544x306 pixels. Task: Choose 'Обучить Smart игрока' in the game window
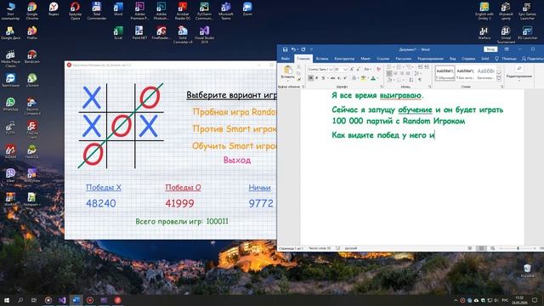tap(235, 145)
